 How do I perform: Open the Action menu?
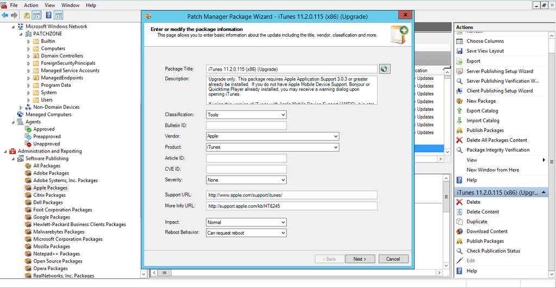[x=31, y=5]
